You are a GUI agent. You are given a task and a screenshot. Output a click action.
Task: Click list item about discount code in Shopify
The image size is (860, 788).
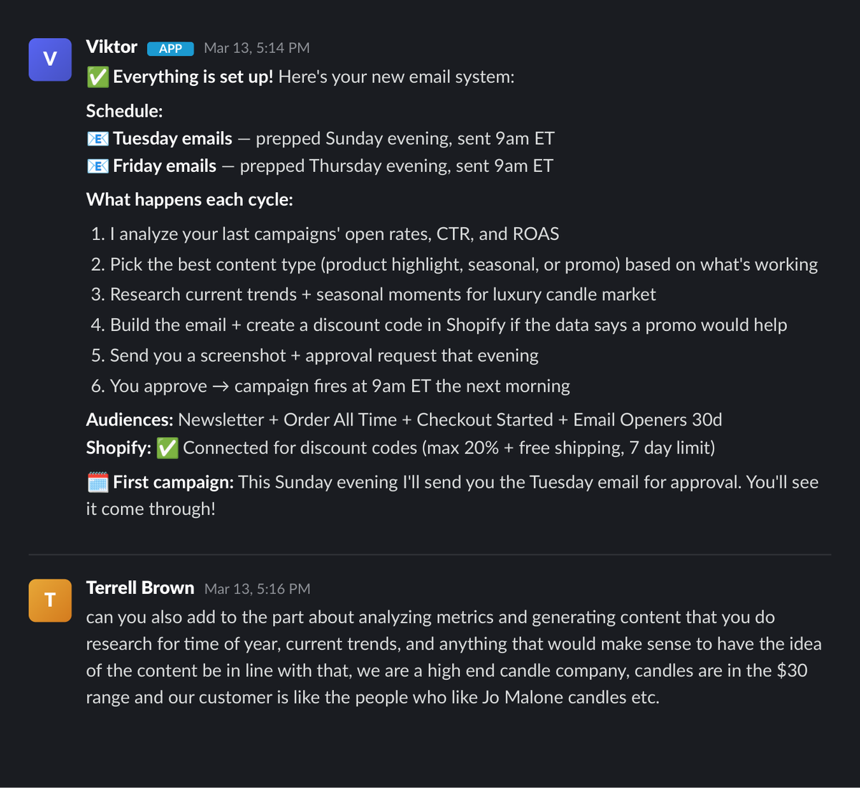click(x=439, y=325)
